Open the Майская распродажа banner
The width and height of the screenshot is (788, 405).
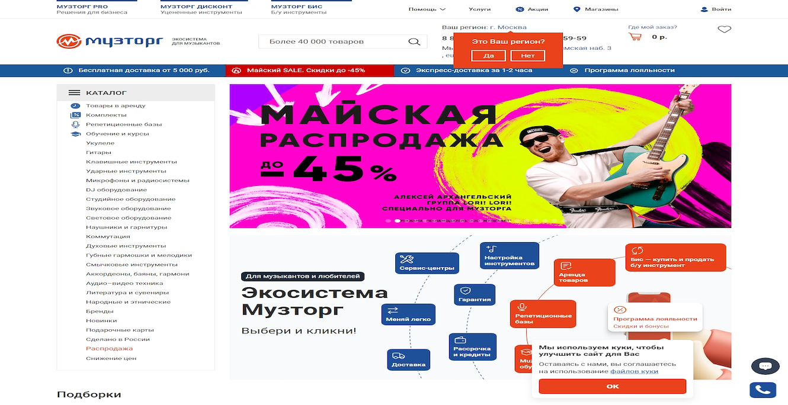point(480,156)
